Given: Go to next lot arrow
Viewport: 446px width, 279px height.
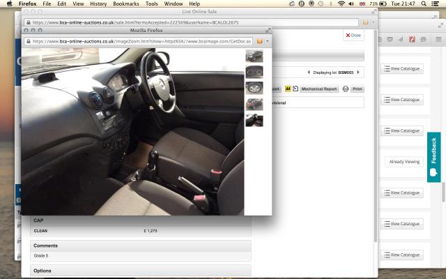Looking at the screenshot, I should pyautogui.click(x=358, y=73).
